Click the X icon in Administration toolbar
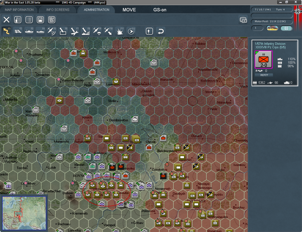Image resolution: width=302 pixels, height=232 pixels. (x=6, y=20)
